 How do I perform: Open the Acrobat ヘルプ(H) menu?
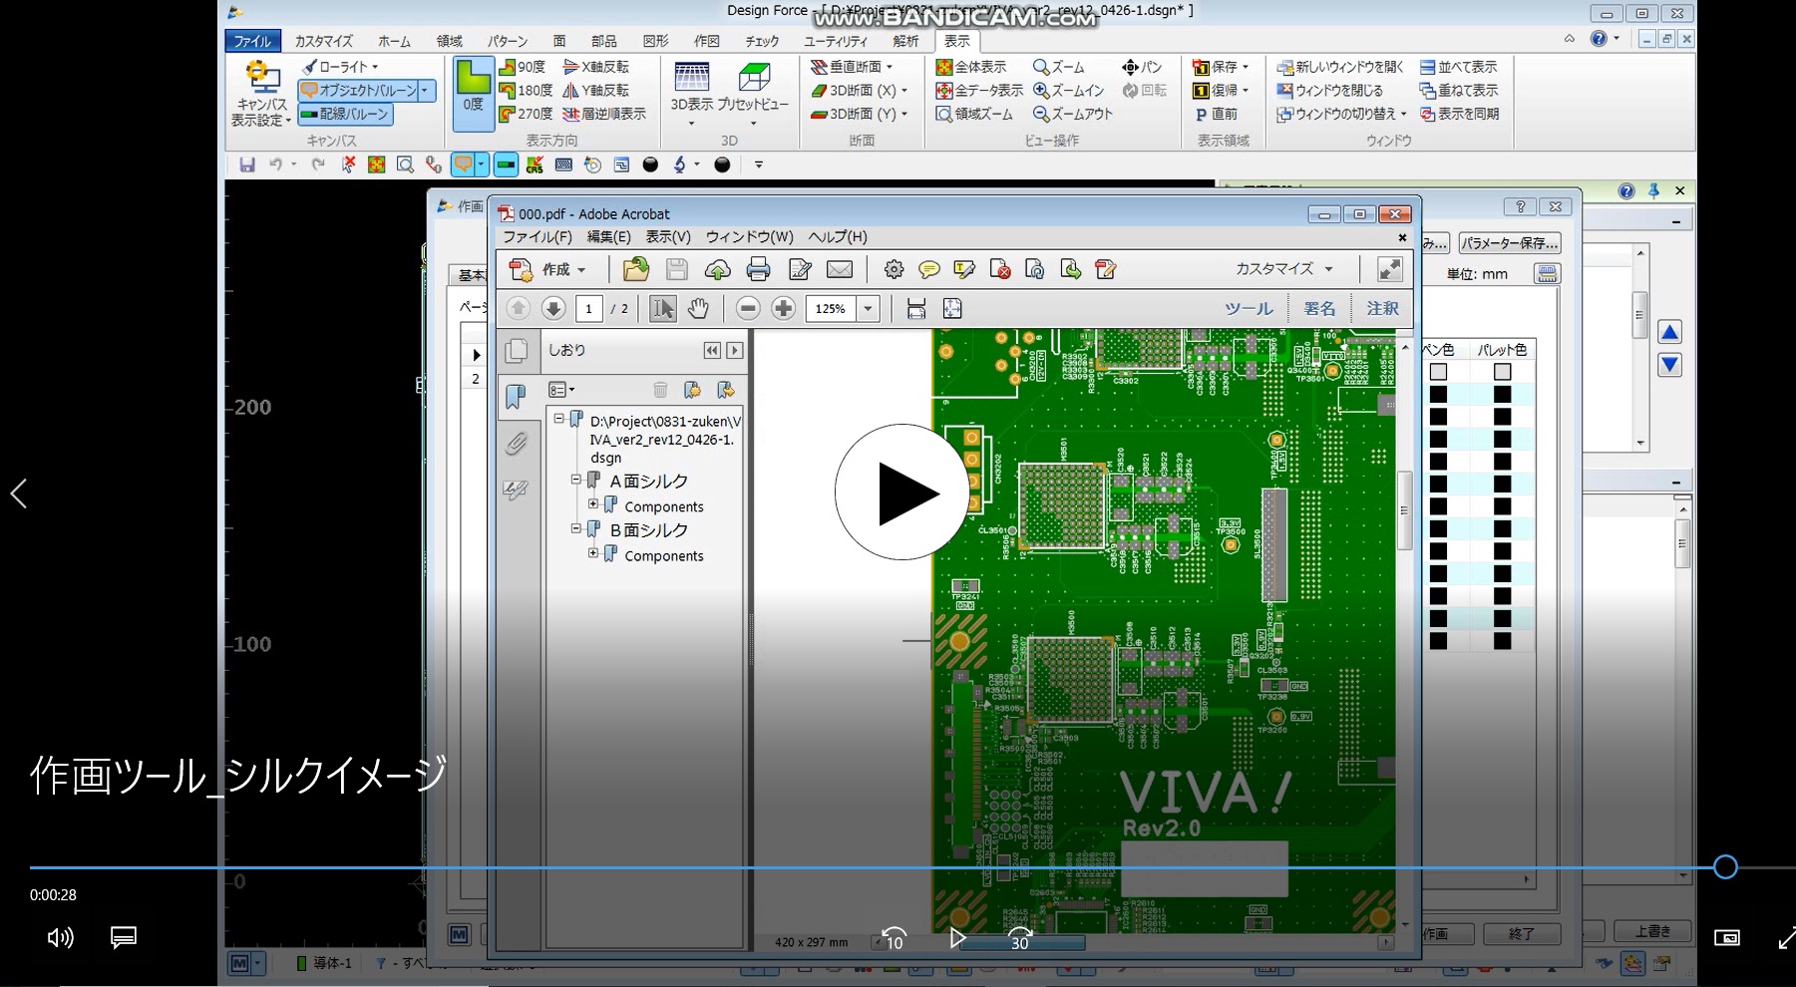(838, 237)
